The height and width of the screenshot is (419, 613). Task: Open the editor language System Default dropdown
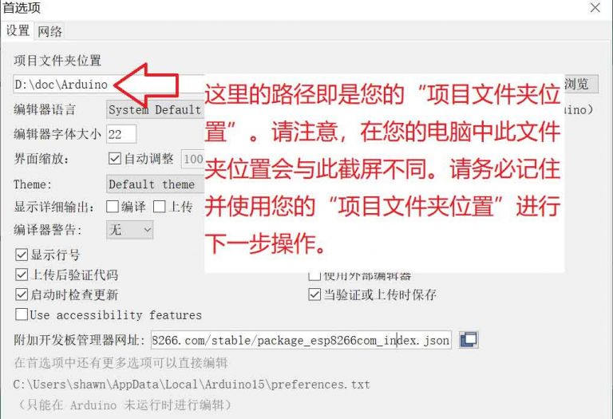coord(155,110)
